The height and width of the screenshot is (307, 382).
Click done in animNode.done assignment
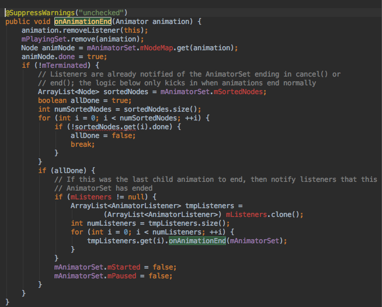(67, 57)
